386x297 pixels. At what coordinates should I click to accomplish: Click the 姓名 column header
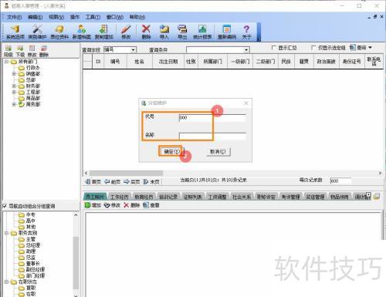139,62
